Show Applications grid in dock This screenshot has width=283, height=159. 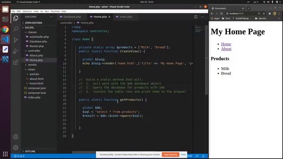click(x=5, y=154)
